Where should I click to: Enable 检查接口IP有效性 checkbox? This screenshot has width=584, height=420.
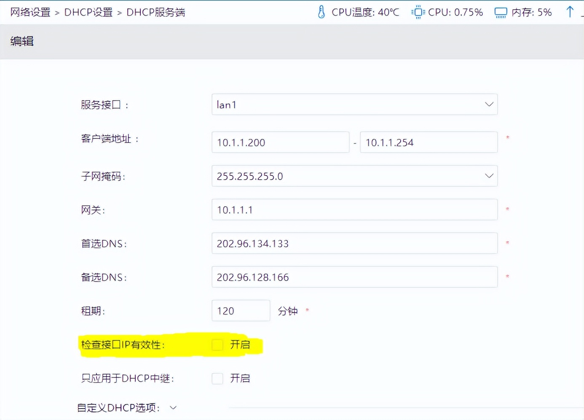click(x=217, y=344)
